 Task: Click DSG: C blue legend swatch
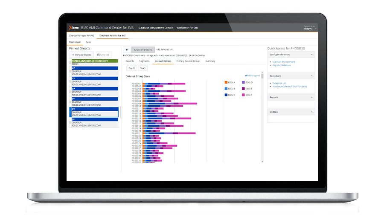click(226, 95)
